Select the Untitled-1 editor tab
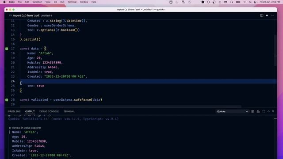The width and height of the screenshot is (283, 159). (31, 15)
